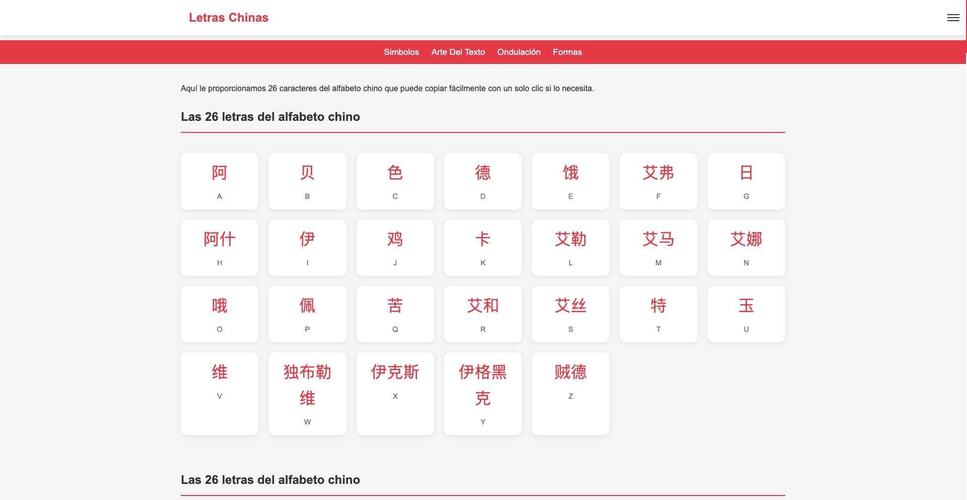Click the letter K character card

click(482, 247)
